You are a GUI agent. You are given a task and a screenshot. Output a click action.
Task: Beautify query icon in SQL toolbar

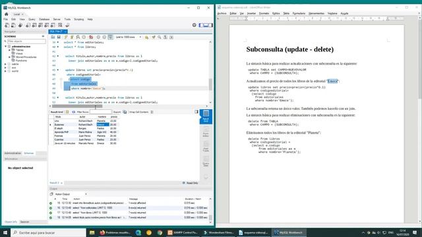154,37
